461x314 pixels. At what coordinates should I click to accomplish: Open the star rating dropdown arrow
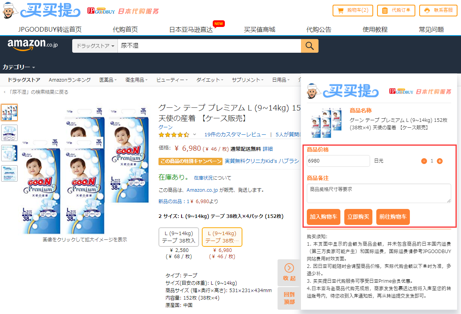coord(194,135)
